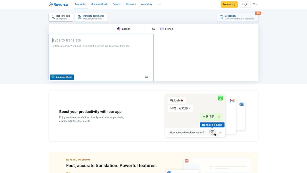
Task: Click the Login button
Action: point(245,4)
